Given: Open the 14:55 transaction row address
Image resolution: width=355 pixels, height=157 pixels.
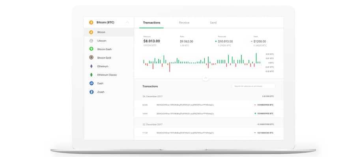Looking at the screenshot, I should (x=185, y=113).
